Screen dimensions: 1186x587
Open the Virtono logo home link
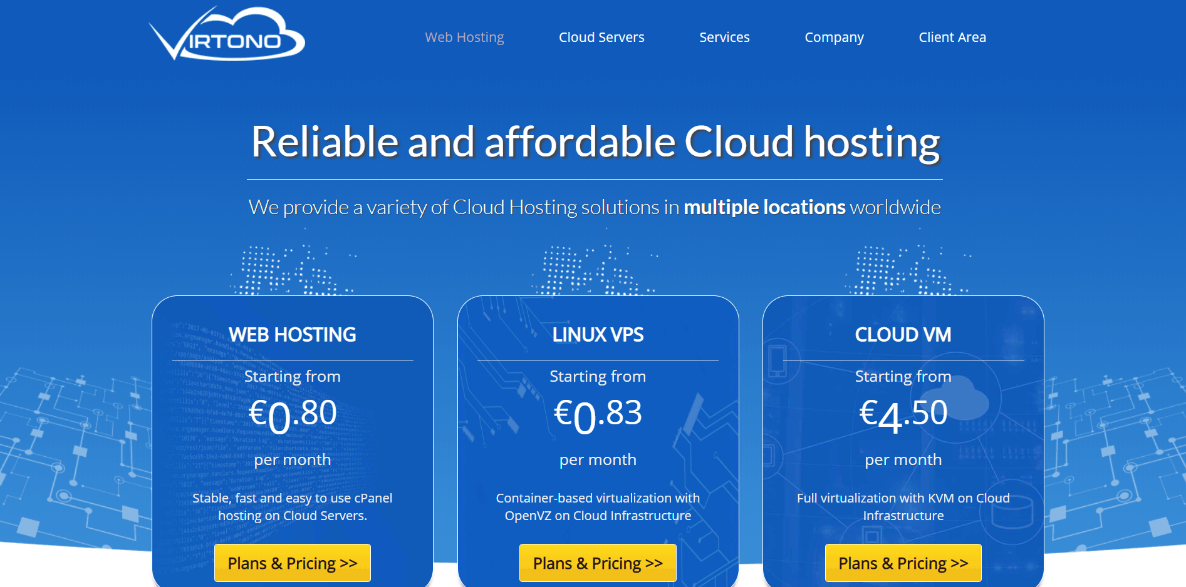click(227, 34)
